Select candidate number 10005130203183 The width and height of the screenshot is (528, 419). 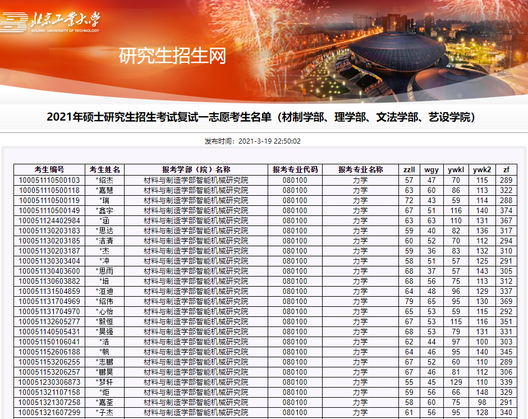coord(49,231)
